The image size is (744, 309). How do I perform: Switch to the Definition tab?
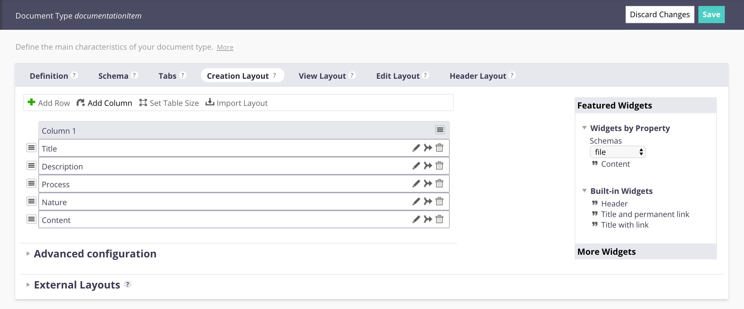click(x=49, y=76)
